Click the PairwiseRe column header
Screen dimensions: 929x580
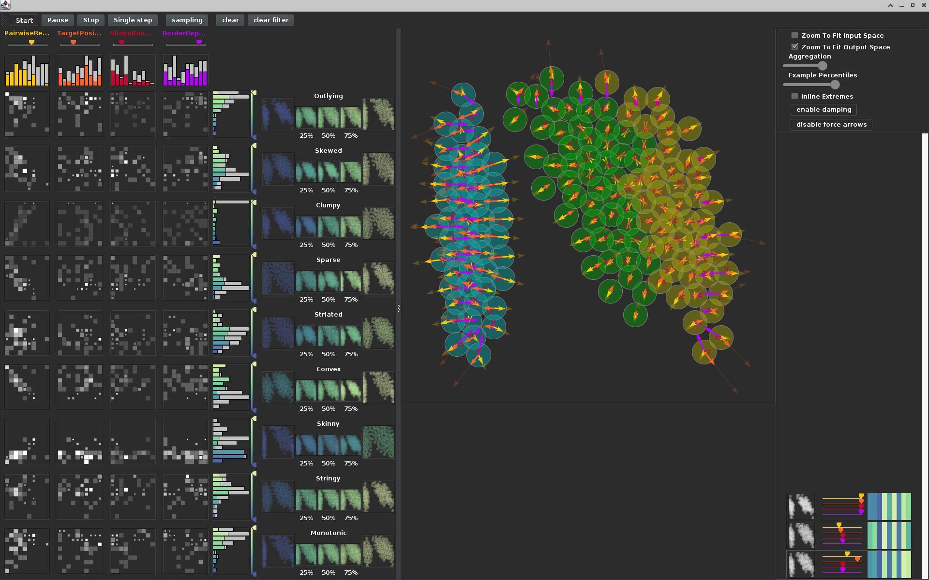(x=27, y=33)
